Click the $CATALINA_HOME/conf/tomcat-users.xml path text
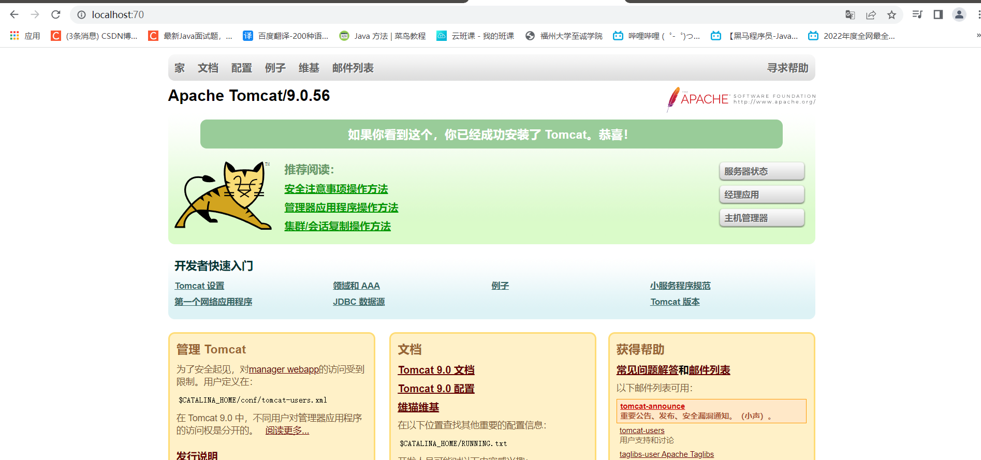Image resolution: width=981 pixels, height=460 pixels. click(253, 400)
